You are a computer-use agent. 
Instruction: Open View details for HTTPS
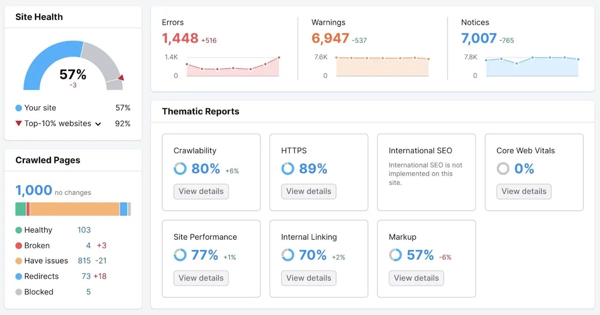pyautogui.click(x=308, y=191)
